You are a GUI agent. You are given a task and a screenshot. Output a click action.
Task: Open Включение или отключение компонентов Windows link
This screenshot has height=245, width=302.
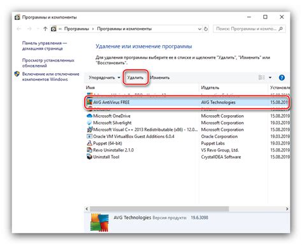(51, 76)
